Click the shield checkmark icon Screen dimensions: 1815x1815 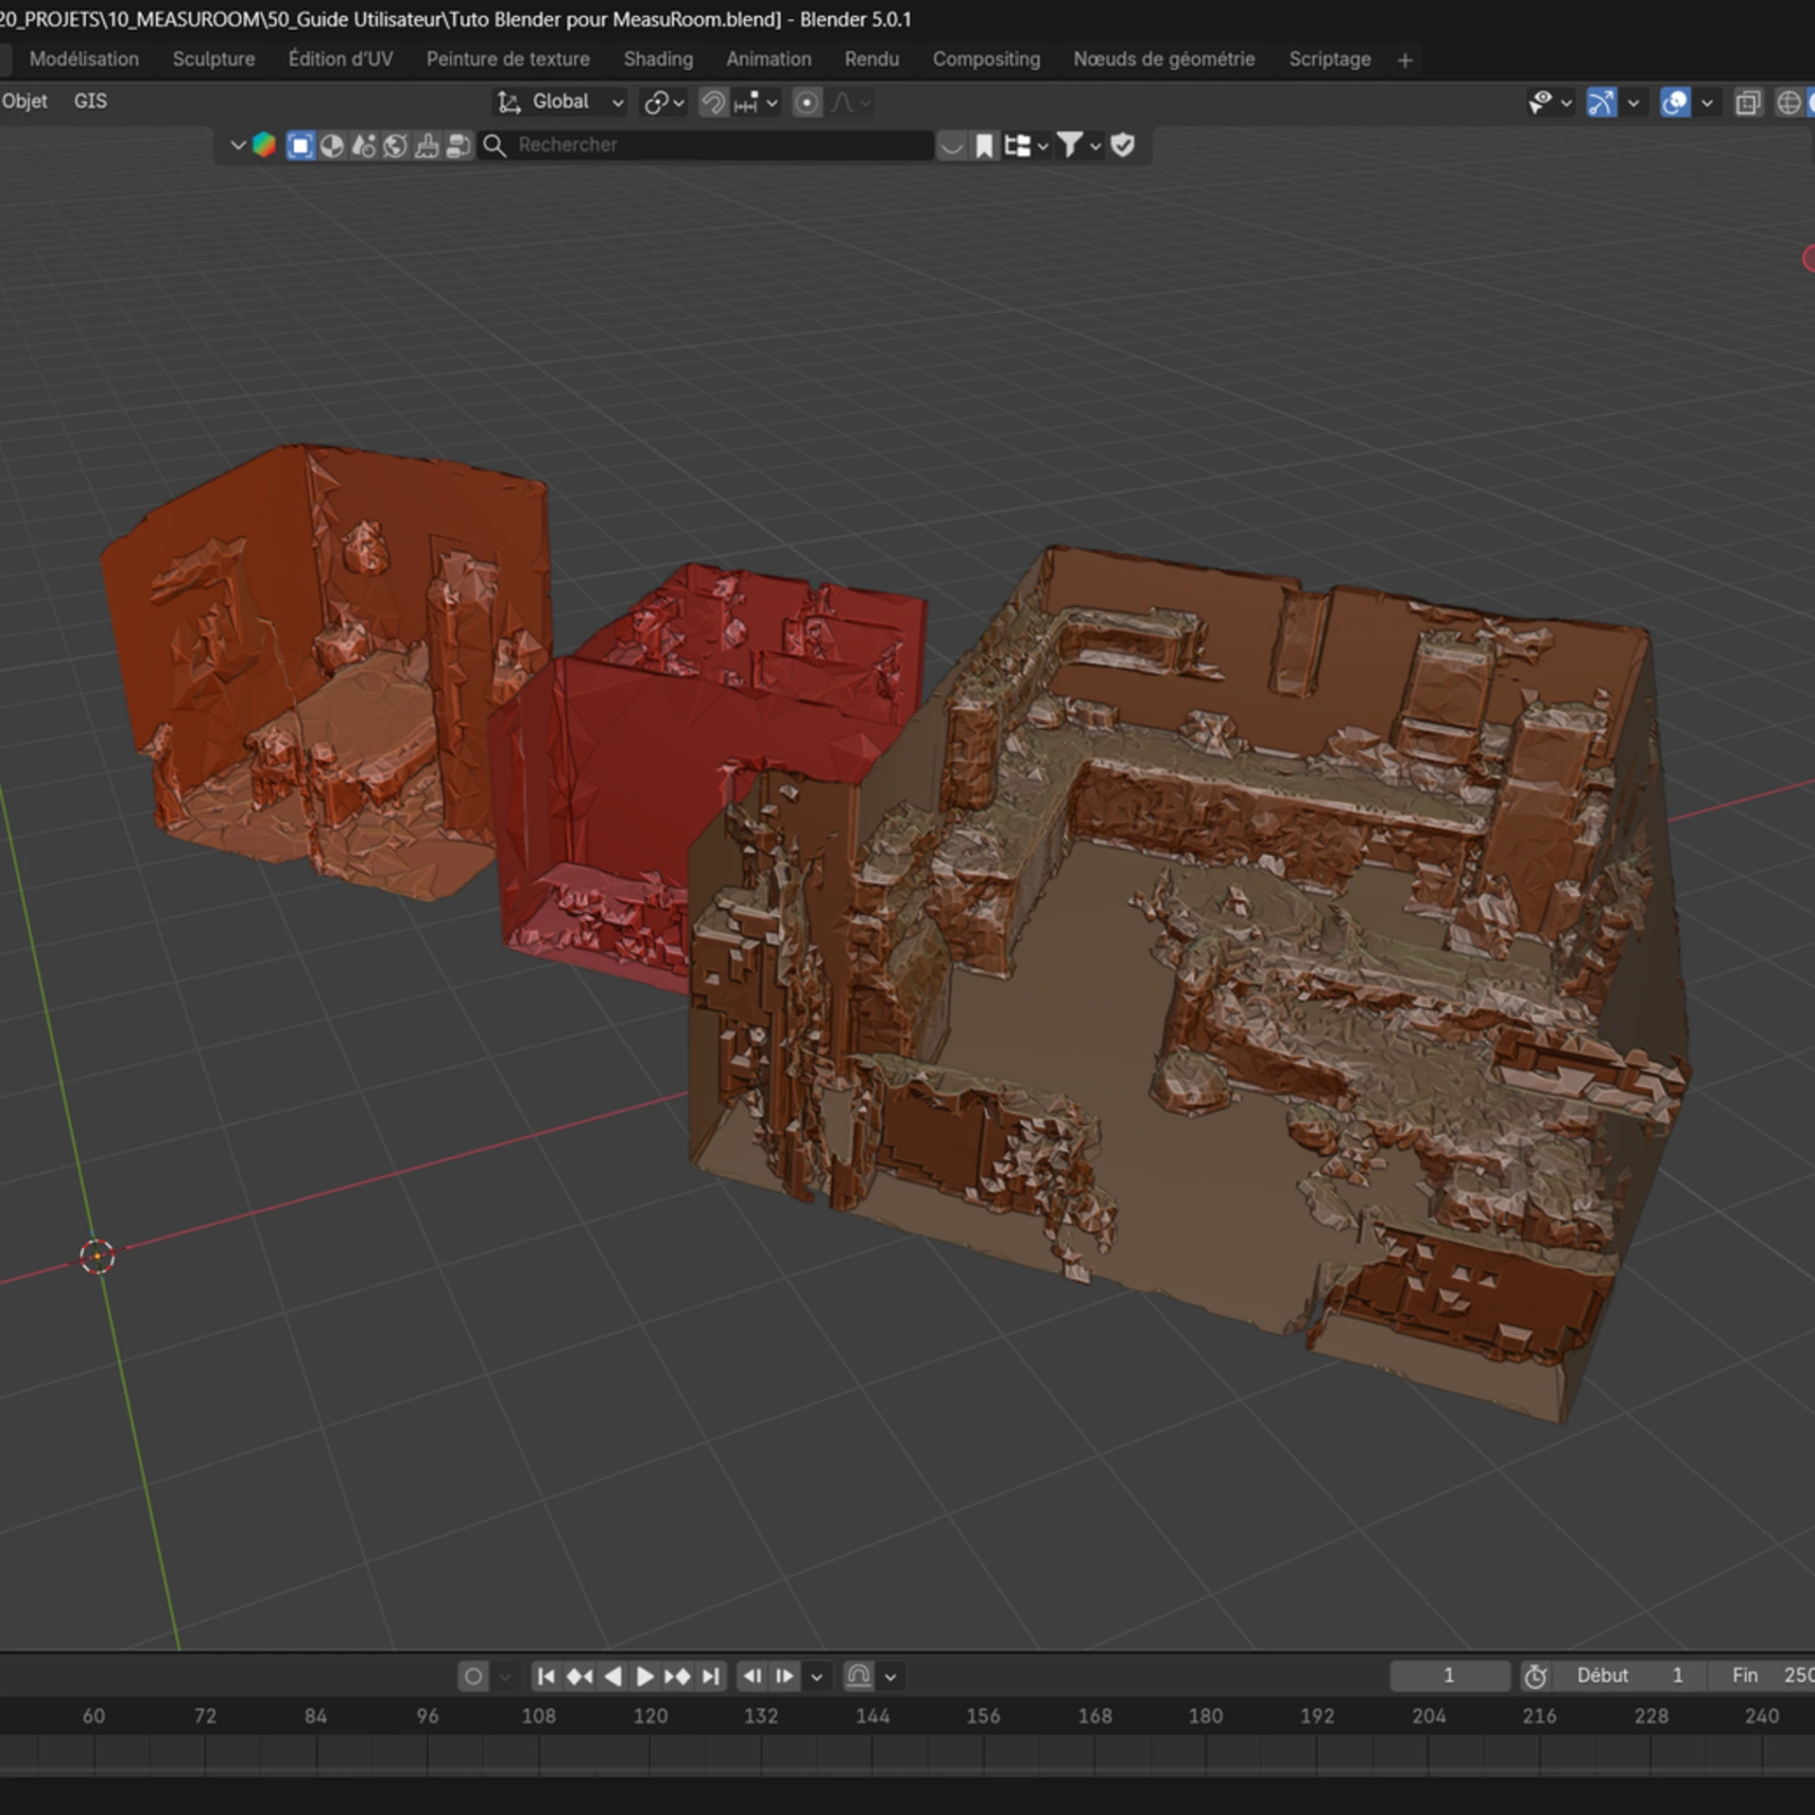click(1122, 146)
